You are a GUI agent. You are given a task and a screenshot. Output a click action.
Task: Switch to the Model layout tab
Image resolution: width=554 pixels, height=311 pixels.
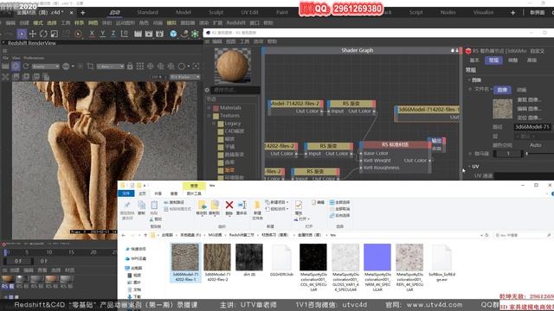coord(184,12)
